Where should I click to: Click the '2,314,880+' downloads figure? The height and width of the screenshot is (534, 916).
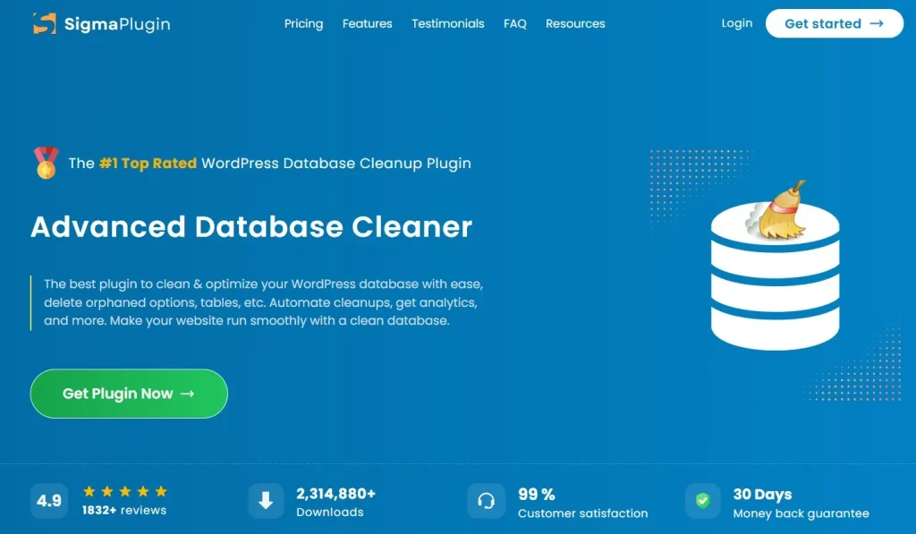336,494
